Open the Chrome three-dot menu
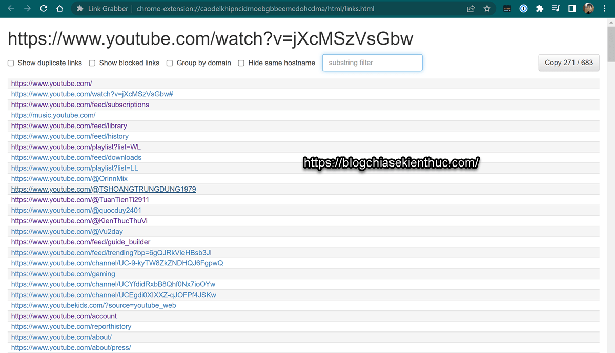Image resolution: width=615 pixels, height=353 pixels. pyautogui.click(x=605, y=9)
